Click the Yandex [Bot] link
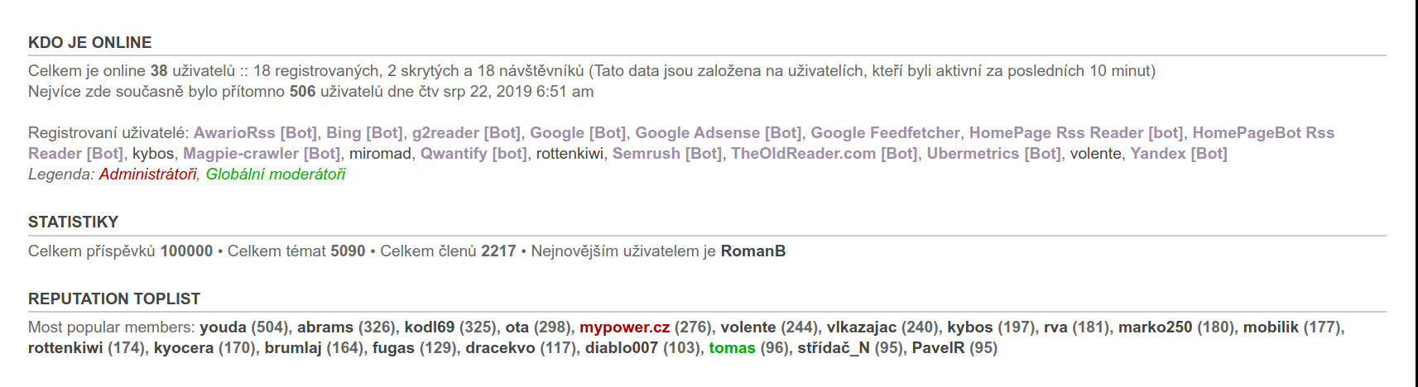Image resolution: width=1418 pixels, height=387 pixels. coord(1178,154)
